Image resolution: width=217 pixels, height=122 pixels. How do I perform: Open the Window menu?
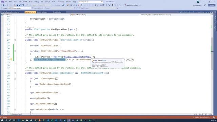click(x=68, y=2)
